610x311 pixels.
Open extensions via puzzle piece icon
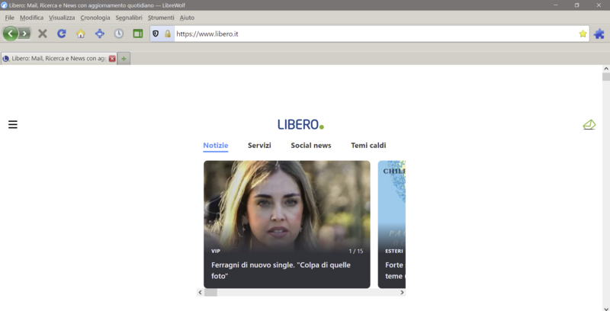coord(599,34)
